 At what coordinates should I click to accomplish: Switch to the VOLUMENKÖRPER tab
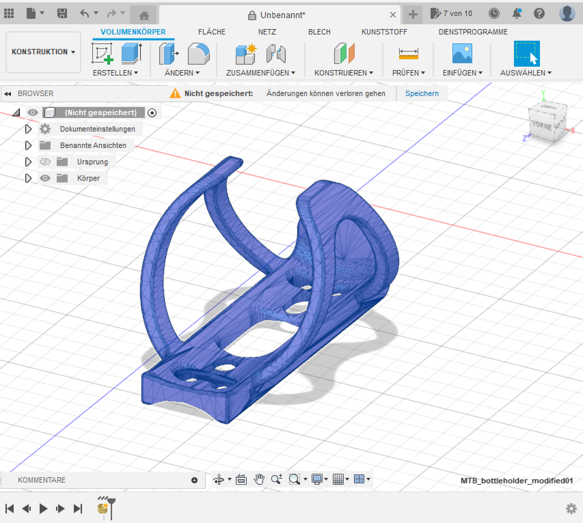[x=133, y=32]
